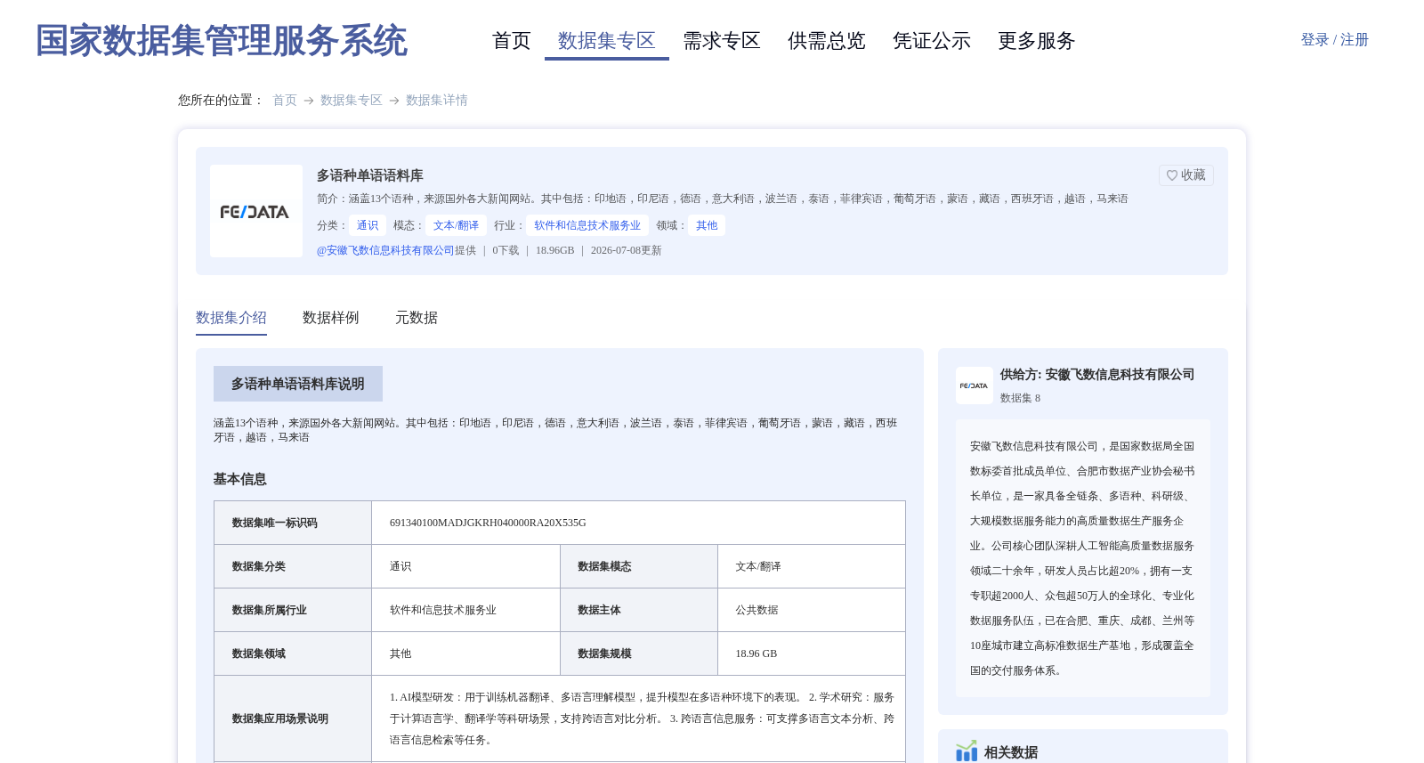Open the 数据集专区 navigation item
Viewport: 1424px width, 763px height.
click(x=607, y=41)
